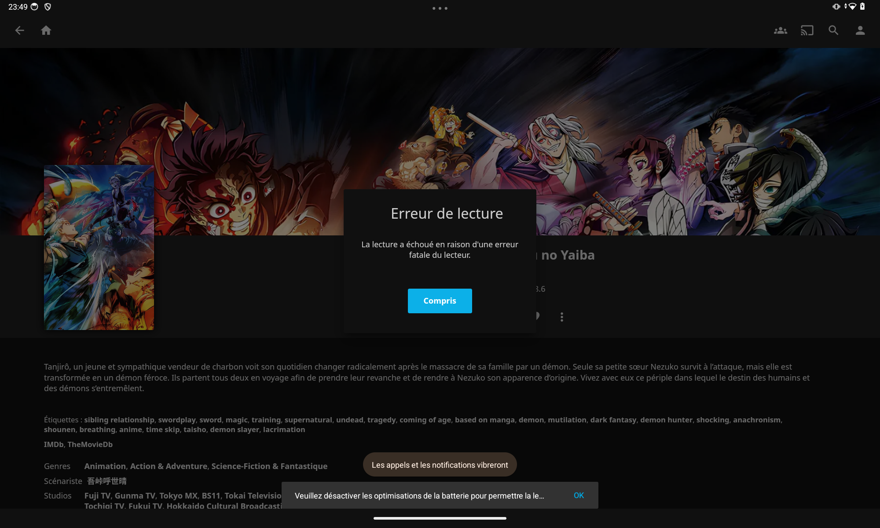Select the 'dark fantasy' tag
The image size is (880, 528).
pyautogui.click(x=613, y=420)
